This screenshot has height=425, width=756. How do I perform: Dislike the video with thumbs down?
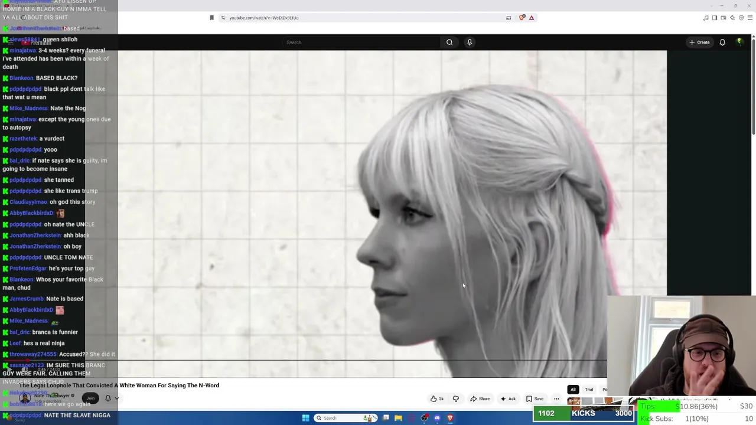(x=456, y=399)
